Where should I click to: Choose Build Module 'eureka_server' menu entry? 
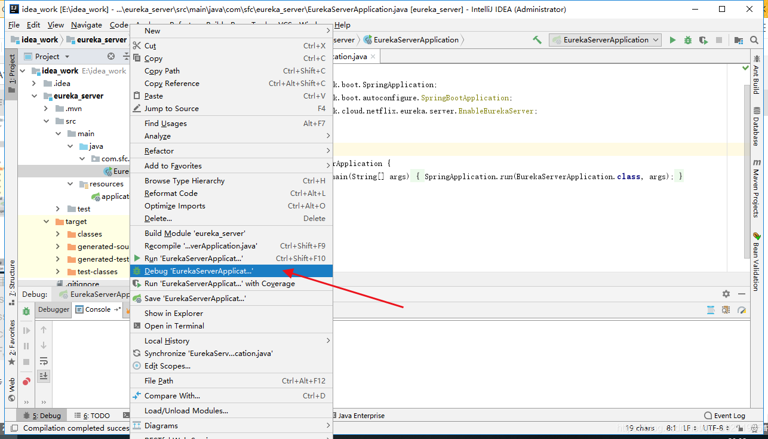231,234
